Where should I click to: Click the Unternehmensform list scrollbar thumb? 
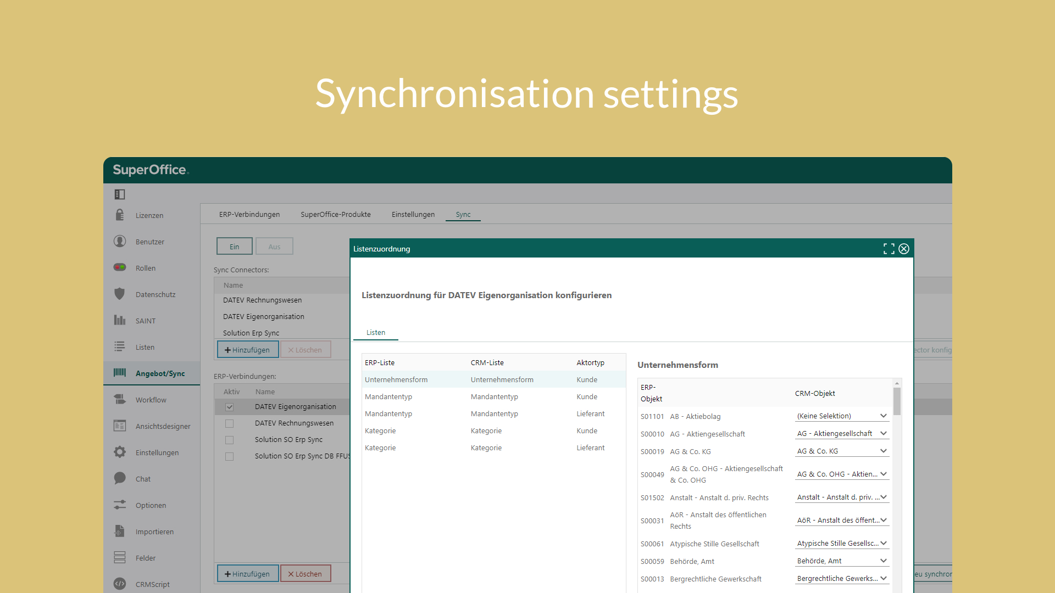897,401
